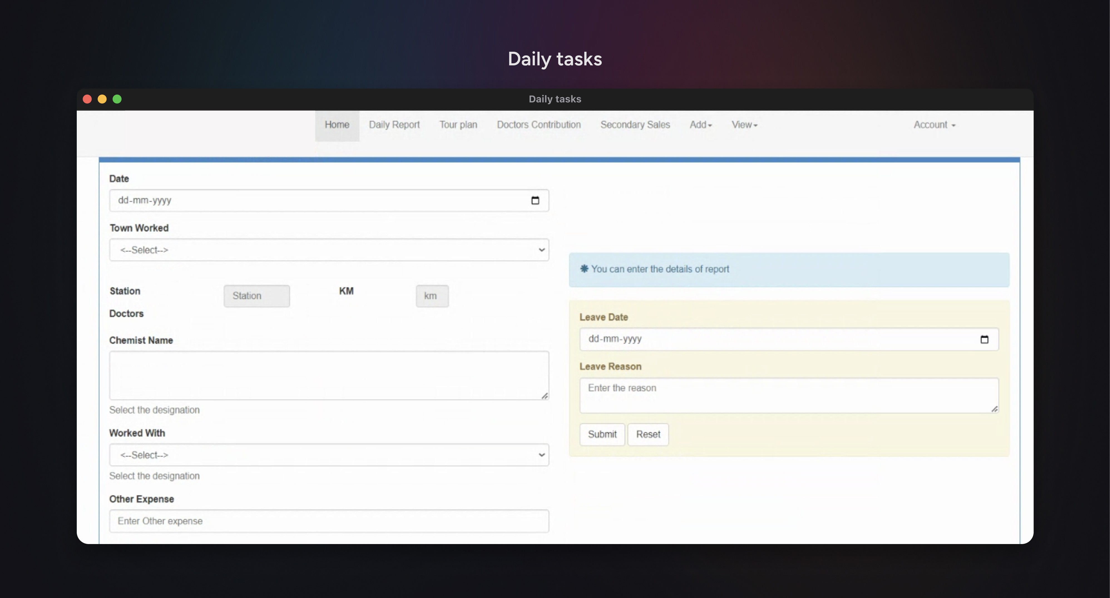Submit the leave request form
Viewport: 1110px width, 598px height.
point(602,434)
